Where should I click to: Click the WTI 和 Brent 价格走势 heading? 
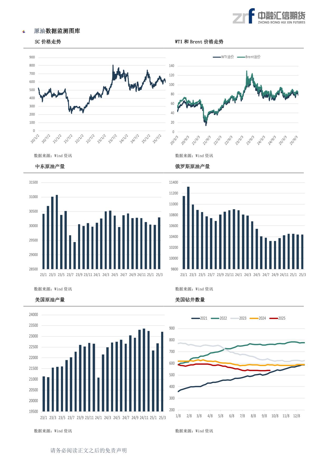pyautogui.click(x=199, y=42)
